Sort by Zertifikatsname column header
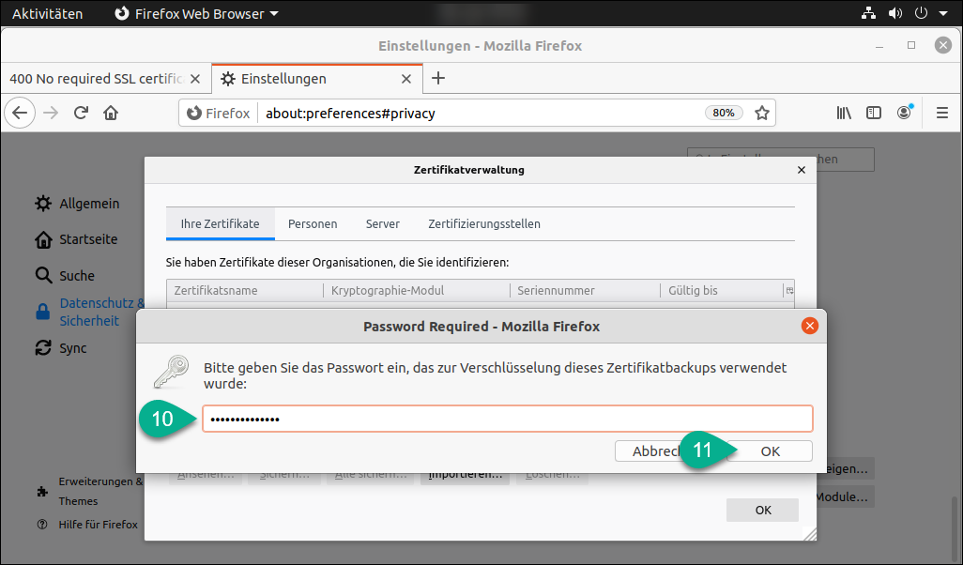 (244, 291)
